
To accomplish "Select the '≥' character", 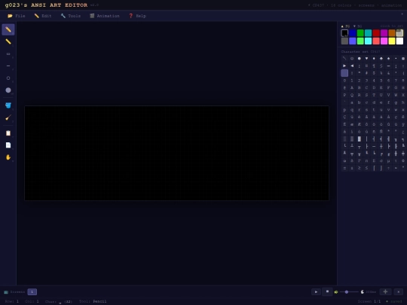I will tap(360, 168).
